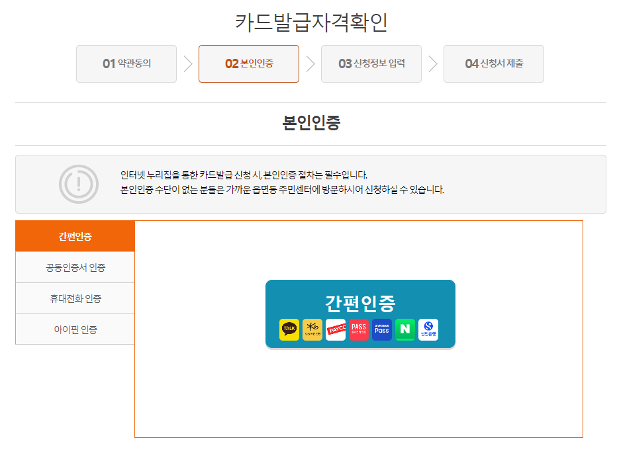Select PAYCO authentication
This screenshot has height=463, width=617.
click(x=335, y=329)
